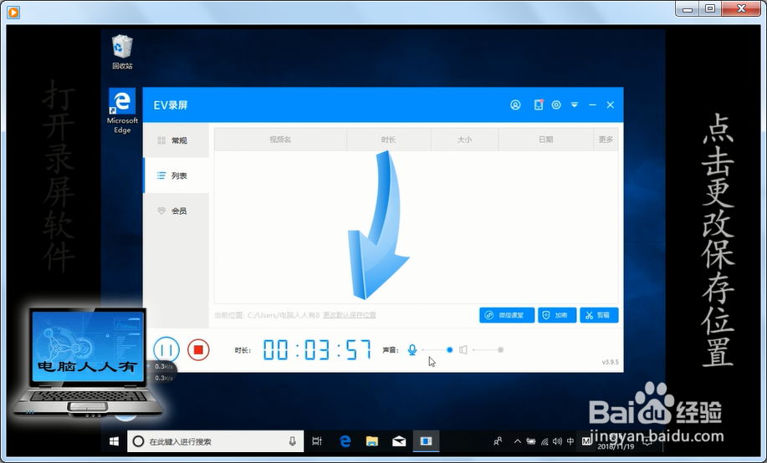The height and width of the screenshot is (463, 767).
Task: Click the network icon in system tray
Action: pos(545,441)
